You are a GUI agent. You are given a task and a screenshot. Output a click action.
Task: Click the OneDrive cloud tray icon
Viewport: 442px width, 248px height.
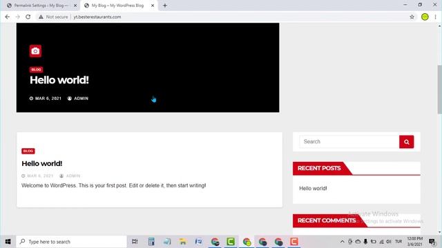point(358,242)
